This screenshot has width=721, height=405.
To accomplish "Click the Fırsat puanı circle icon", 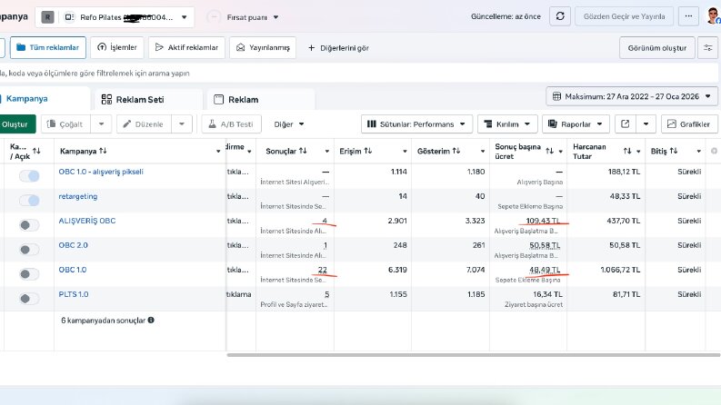I will [214, 17].
